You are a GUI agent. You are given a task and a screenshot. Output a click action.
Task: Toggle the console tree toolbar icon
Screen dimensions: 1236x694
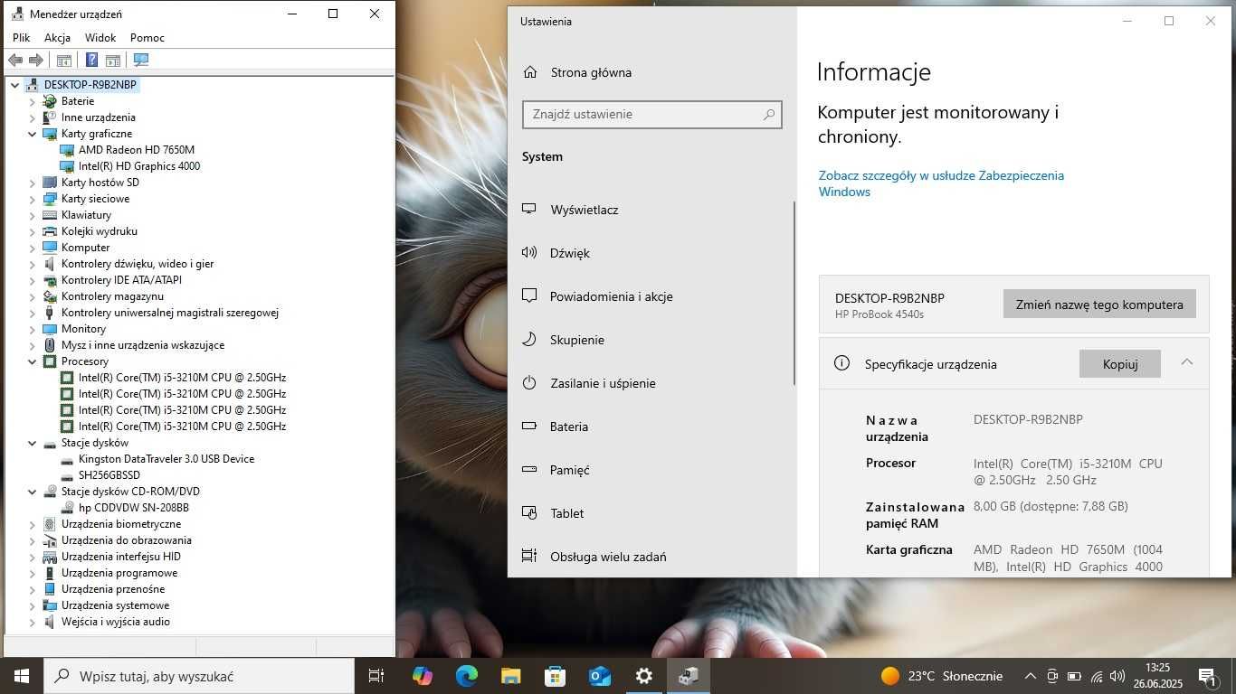click(x=64, y=61)
